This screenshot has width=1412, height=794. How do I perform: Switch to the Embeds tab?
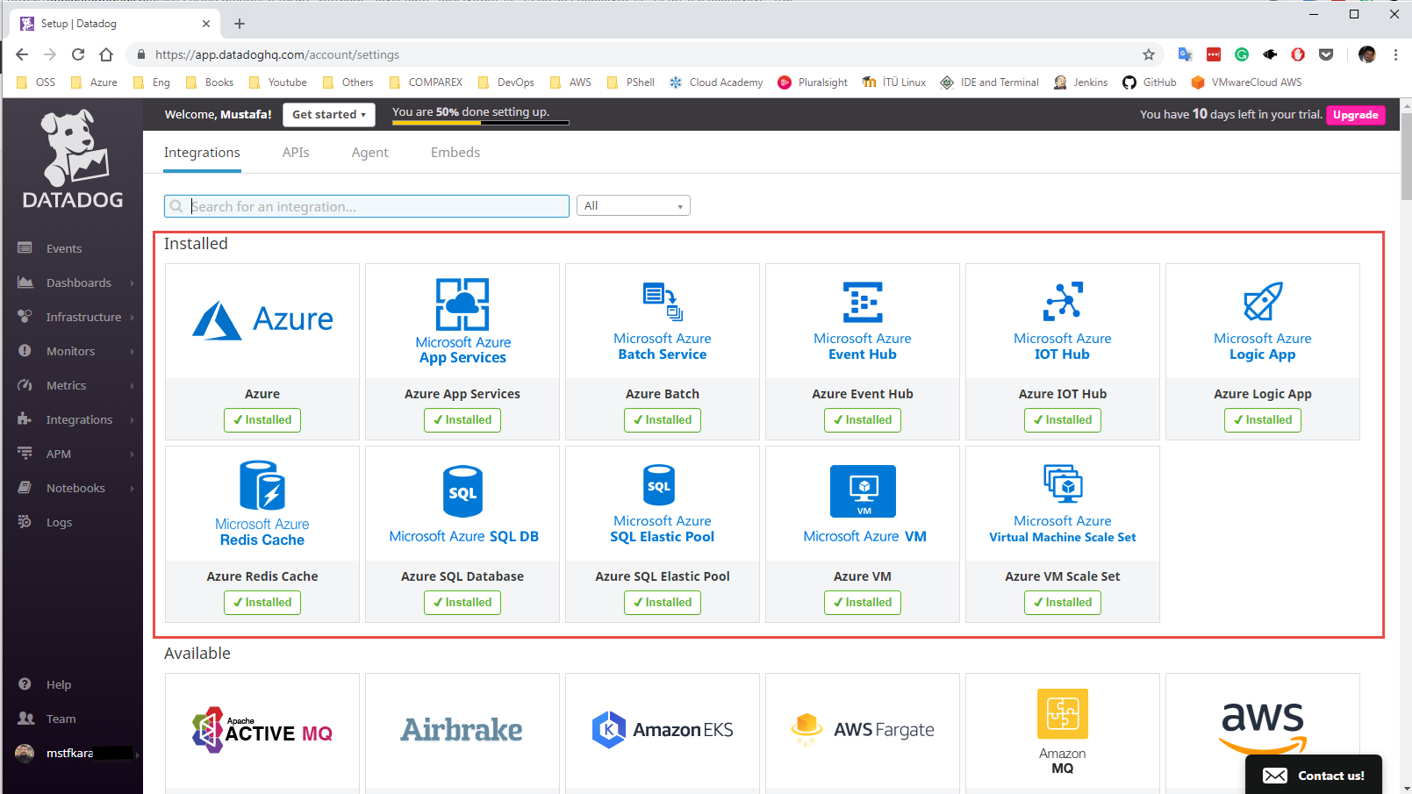click(x=455, y=153)
